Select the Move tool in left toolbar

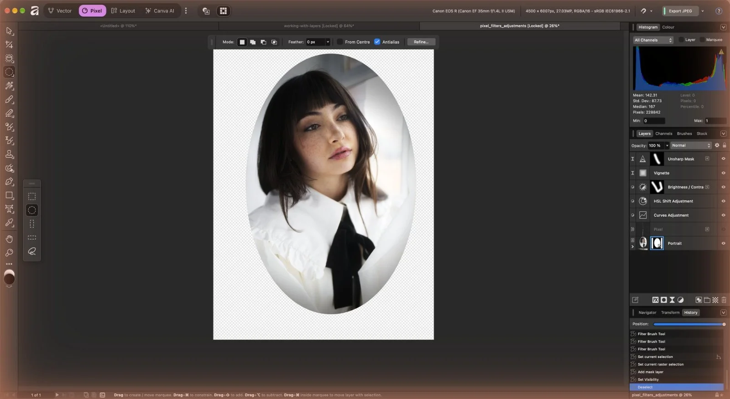coord(9,31)
